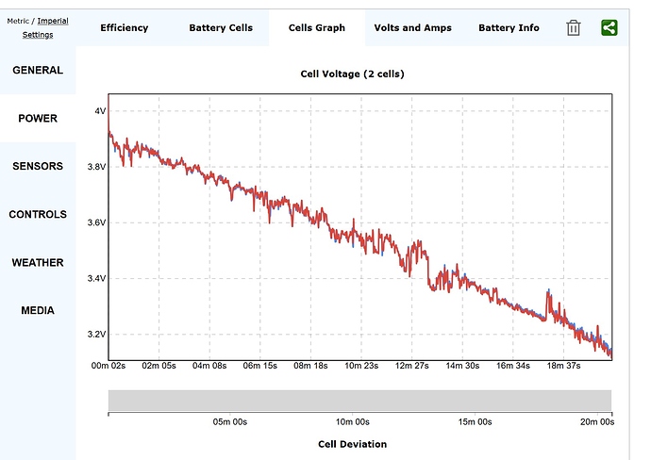
Task: Click the 15m 00s mark on range axis
Action: click(475, 422)
